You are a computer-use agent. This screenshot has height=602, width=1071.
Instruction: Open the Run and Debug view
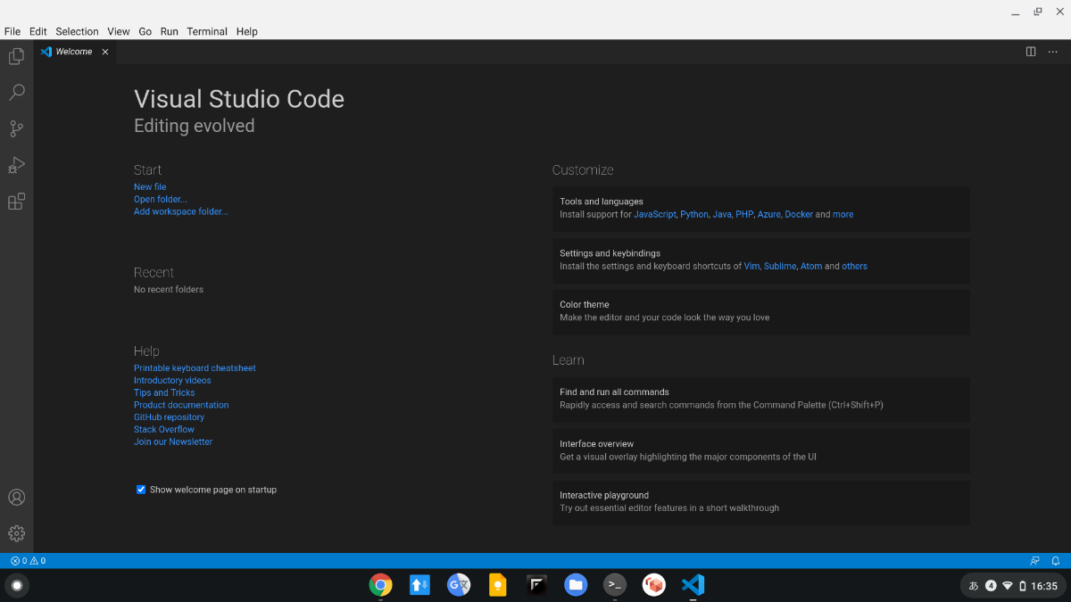(16, 165)
